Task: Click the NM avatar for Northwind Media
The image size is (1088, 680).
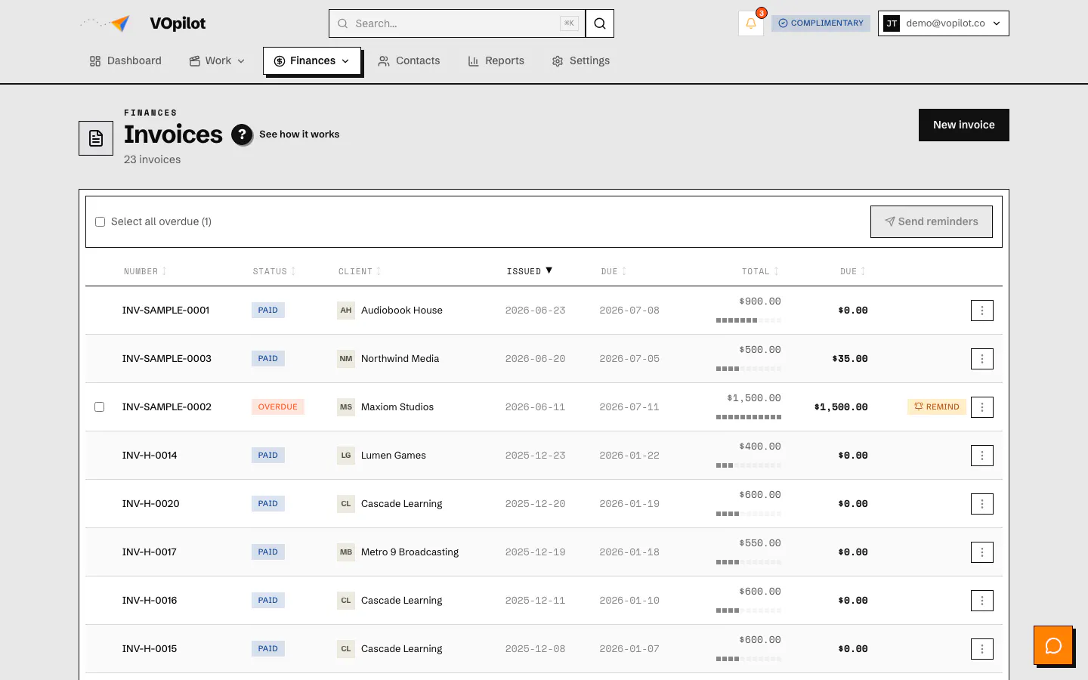Action: [x=346, y=359]
